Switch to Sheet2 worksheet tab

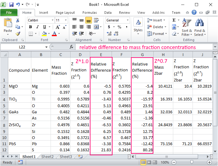point(47,157)
